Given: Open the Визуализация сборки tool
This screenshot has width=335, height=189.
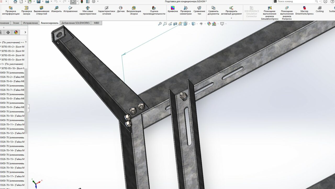Looking at the screenshot, I should coord(133,10).
